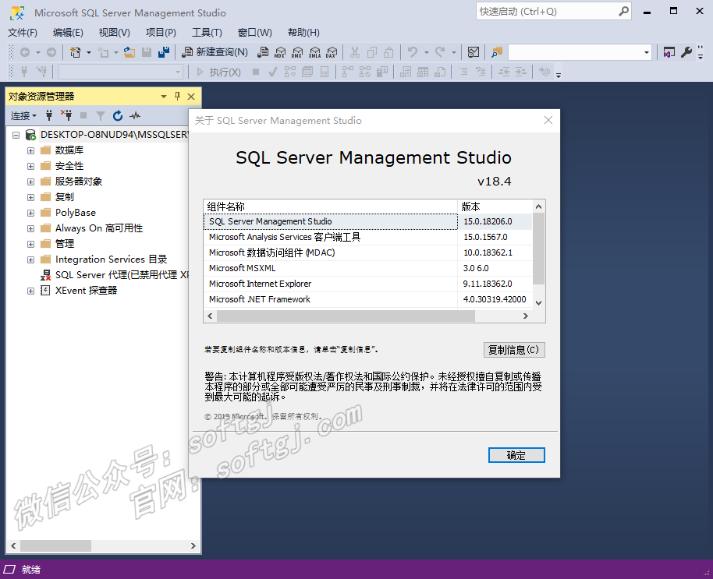This screenshot has height=579, width=713.
Task: Expand the Integration Services 目录 folder
Action: [30, 259]
